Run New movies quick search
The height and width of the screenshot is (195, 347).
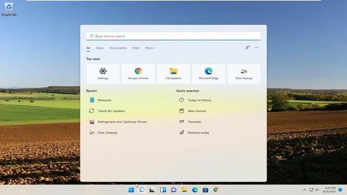192,110
